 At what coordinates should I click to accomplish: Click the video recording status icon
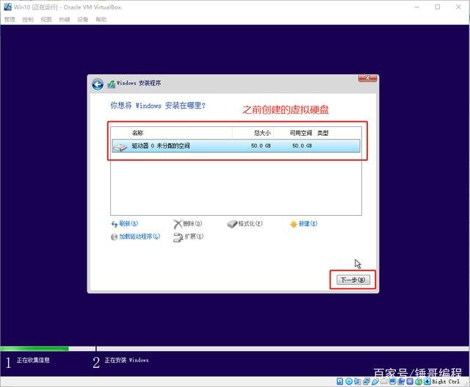401,381
